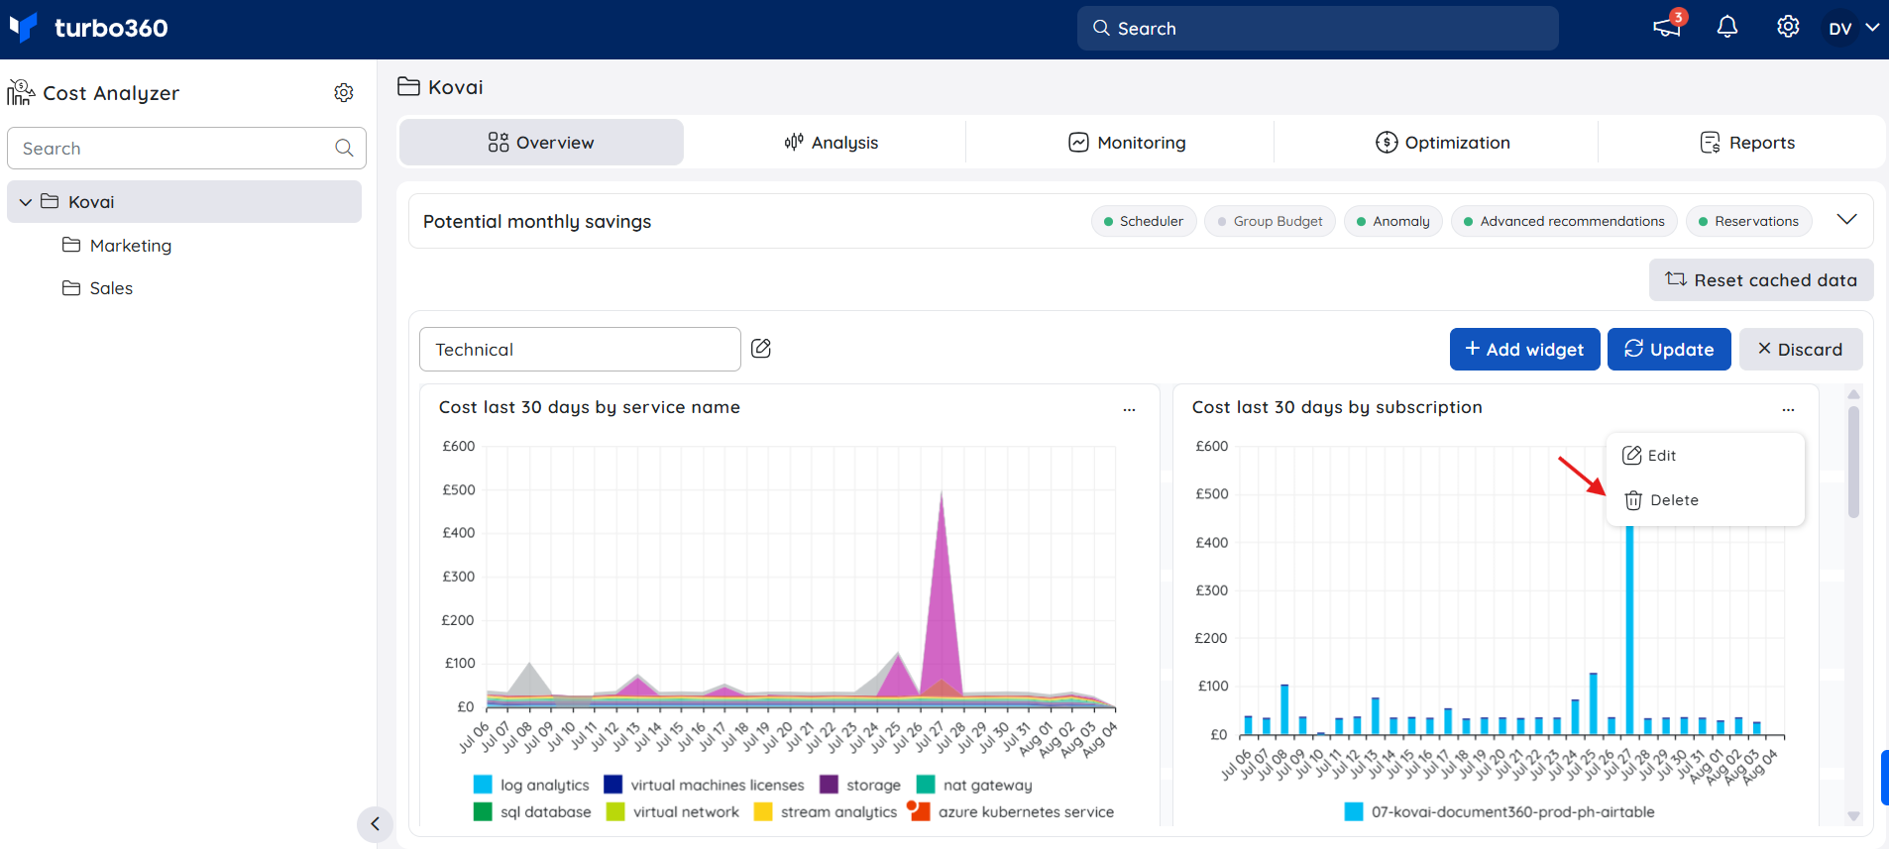Toggle azure kubernetes service legend swatch
Screen dimensions: 1889x849
point(921,811)
